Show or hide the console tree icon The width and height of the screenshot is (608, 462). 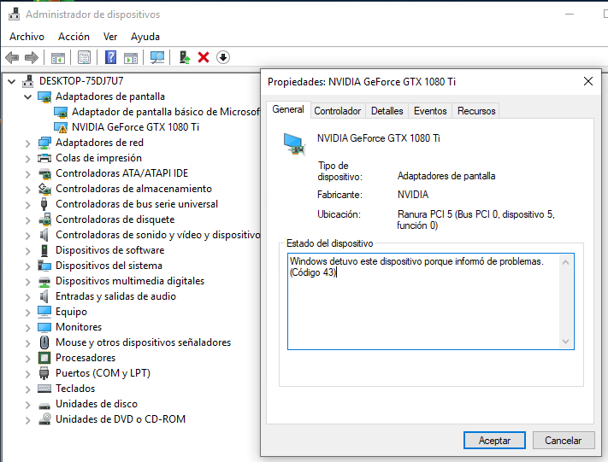(x=58, y=58)
